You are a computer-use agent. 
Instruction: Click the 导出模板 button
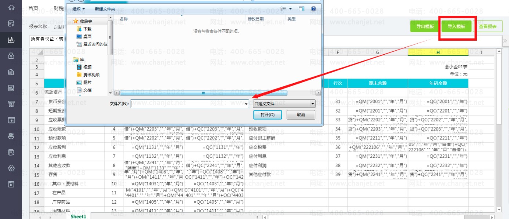coord(425,26)
